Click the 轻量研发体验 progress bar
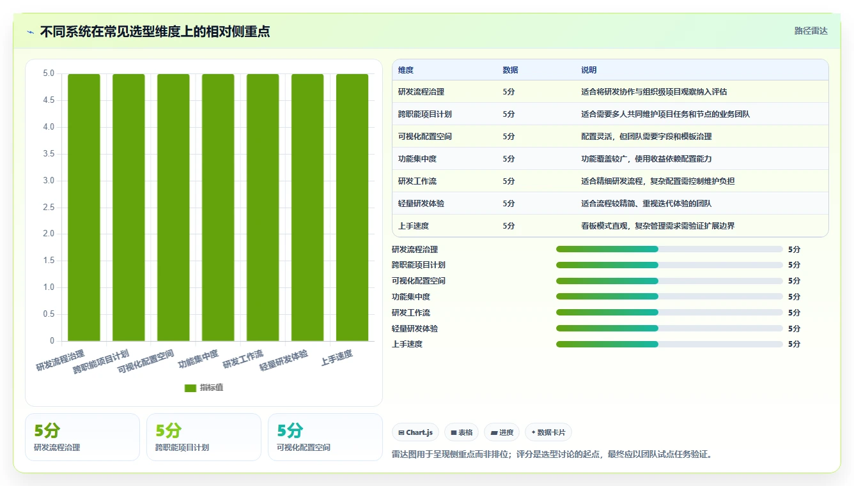This screenshot has height=486, width=854. [669, 328]
